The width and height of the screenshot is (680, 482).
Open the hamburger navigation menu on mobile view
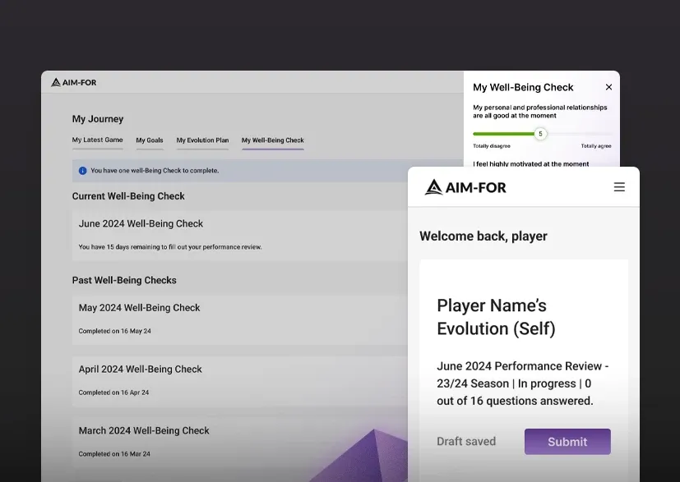(x=619, y=186)
